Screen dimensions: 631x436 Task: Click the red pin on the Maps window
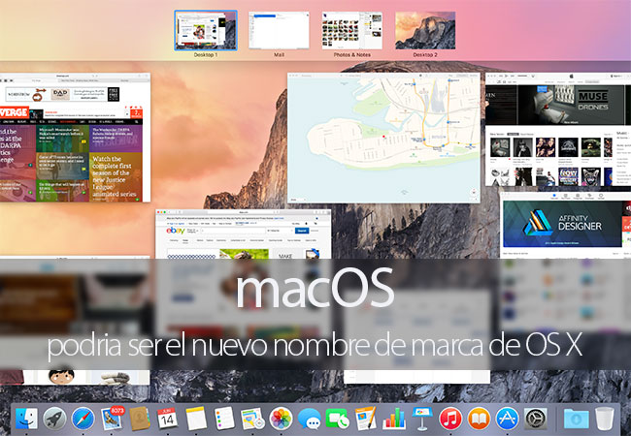click(x=383, y=137)
